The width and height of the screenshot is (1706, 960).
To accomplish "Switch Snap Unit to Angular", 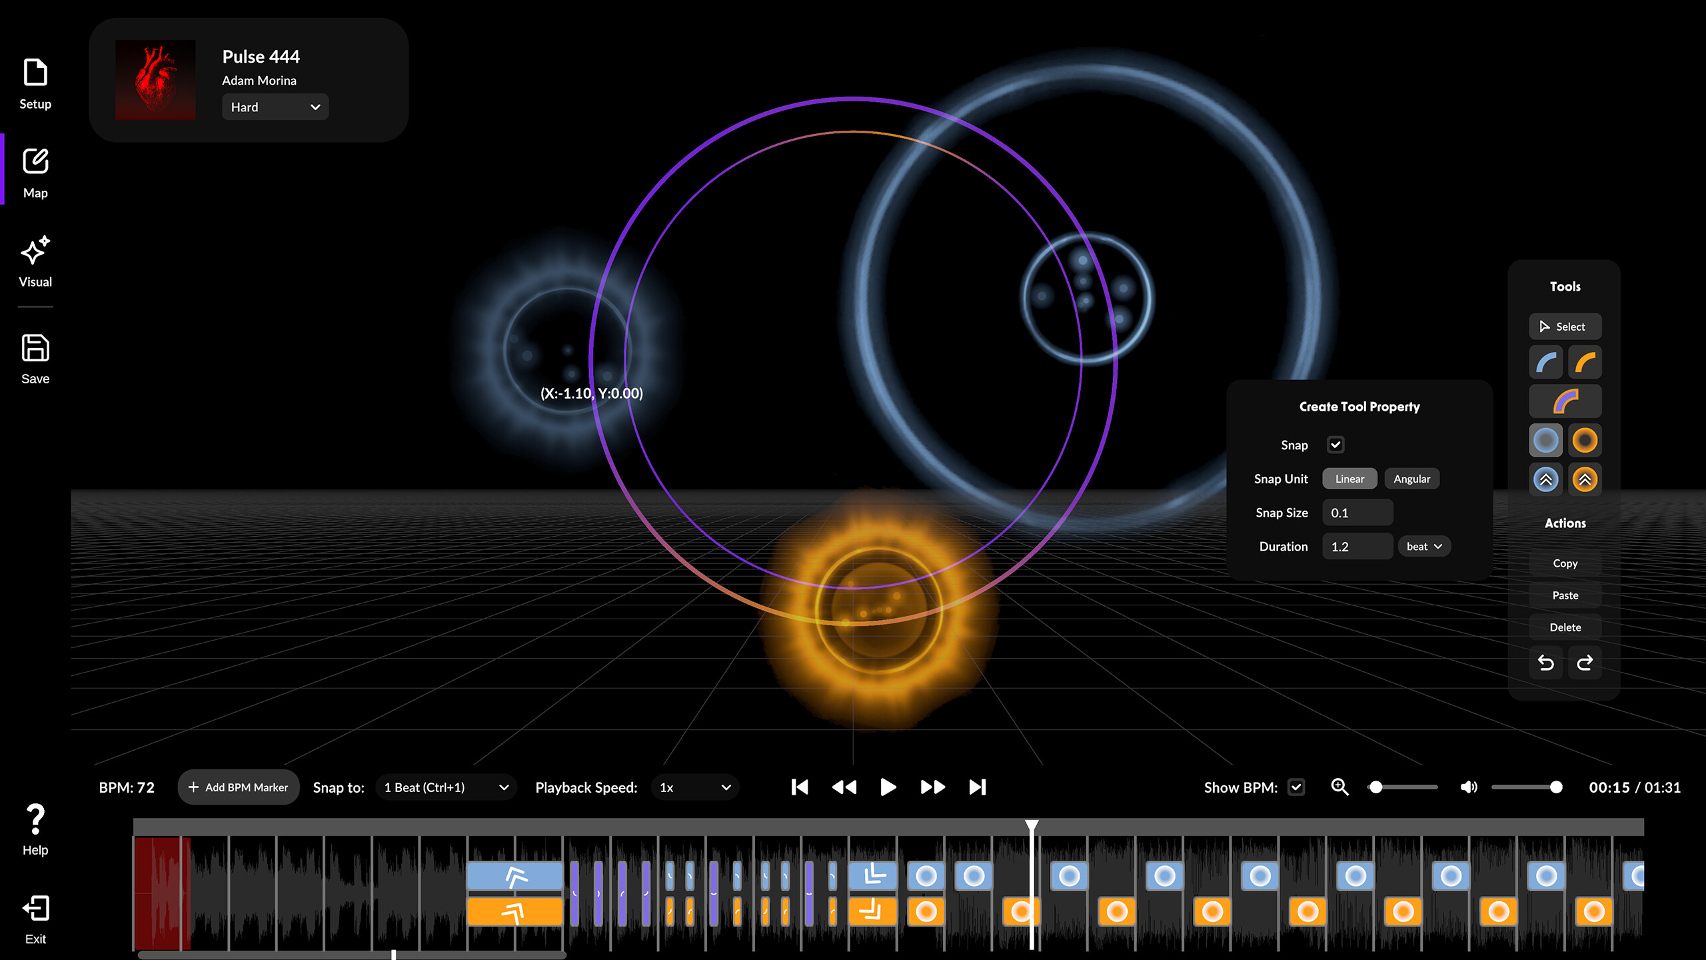I will (1412, 479).
